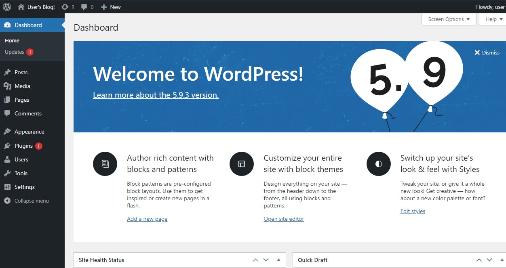The height and width of the screenshot is (268, 506).
Task: Click the Styles half-circle round icon
Action: point(379,164)
